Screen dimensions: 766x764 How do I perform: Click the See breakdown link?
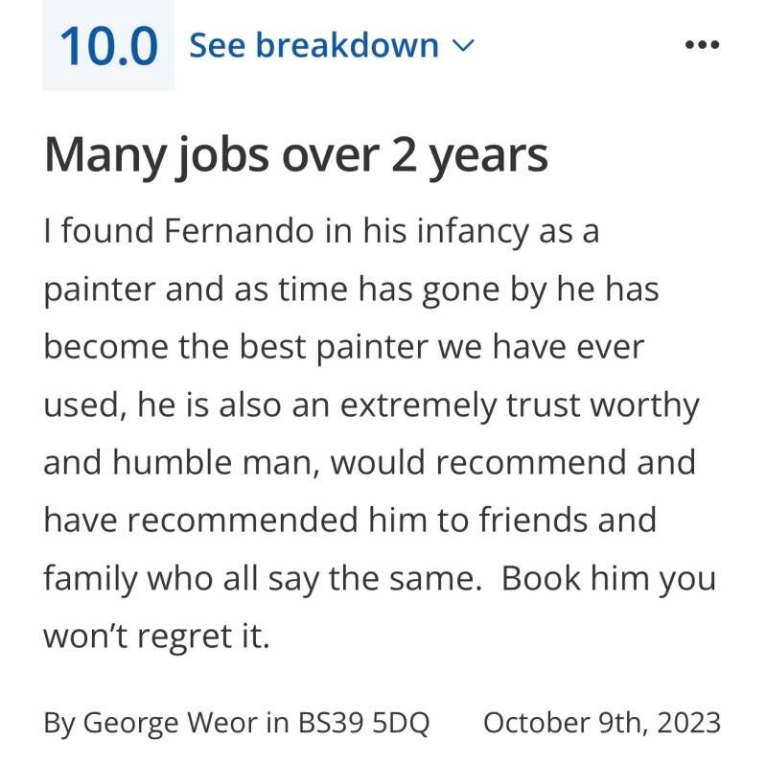point(313,45)
